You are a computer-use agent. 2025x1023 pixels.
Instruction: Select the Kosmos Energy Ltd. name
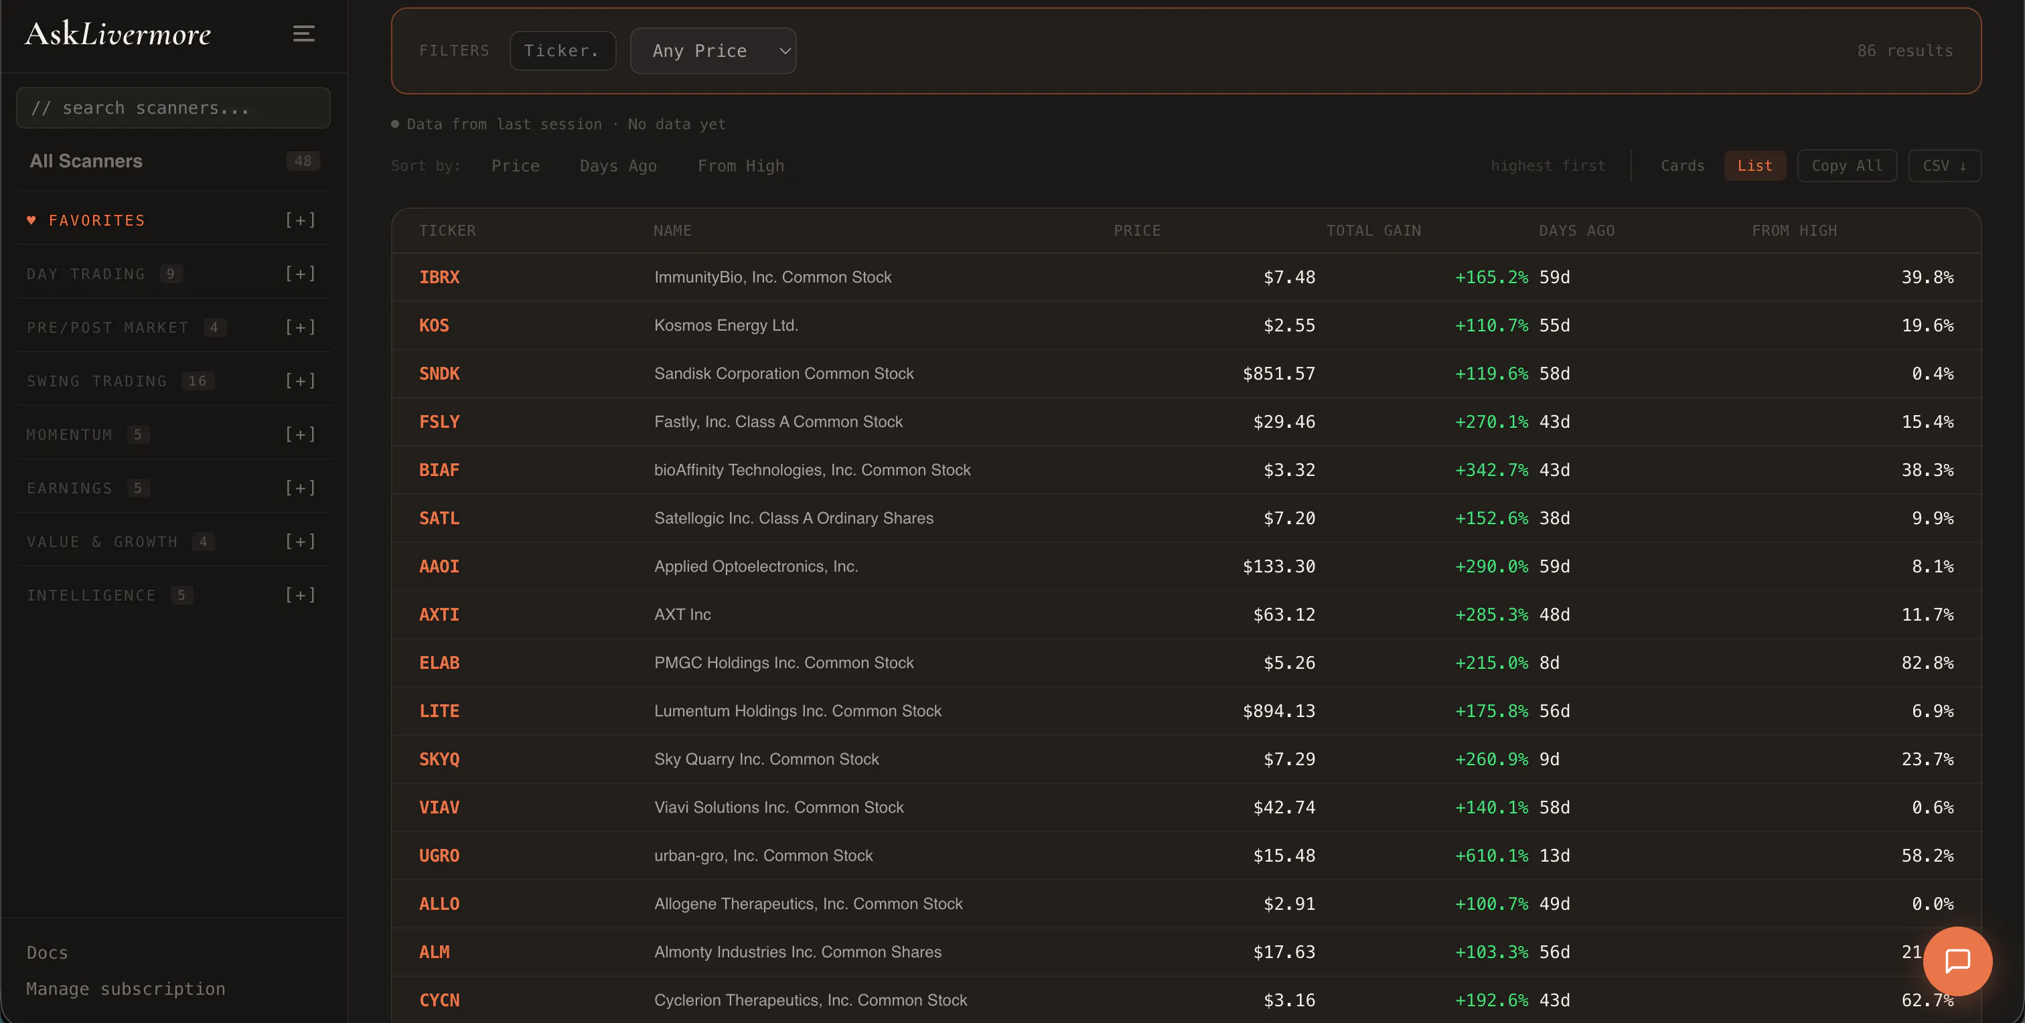click(x=726, y=325)
